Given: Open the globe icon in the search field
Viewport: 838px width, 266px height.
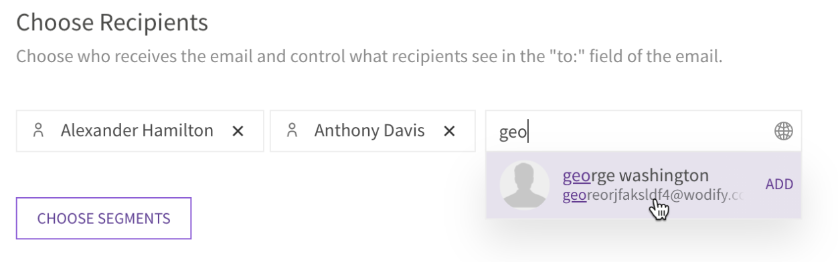Looking at the screenshot, I should click(783, 132).
